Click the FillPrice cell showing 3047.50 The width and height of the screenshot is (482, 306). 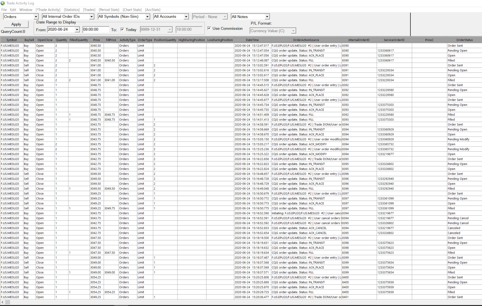click(x=111, y=253)
